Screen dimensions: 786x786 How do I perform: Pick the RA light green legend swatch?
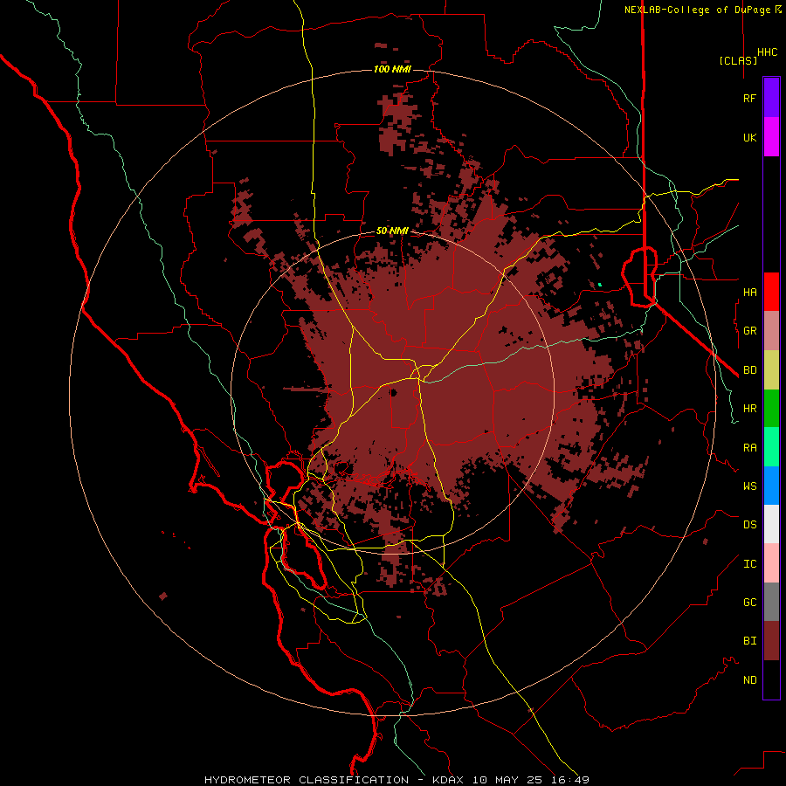771,447
